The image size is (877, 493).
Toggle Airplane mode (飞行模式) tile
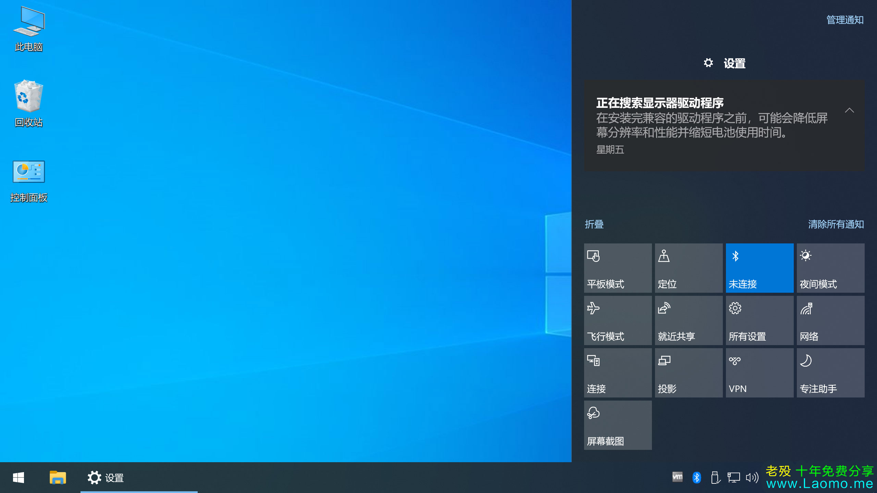[618, 320]
